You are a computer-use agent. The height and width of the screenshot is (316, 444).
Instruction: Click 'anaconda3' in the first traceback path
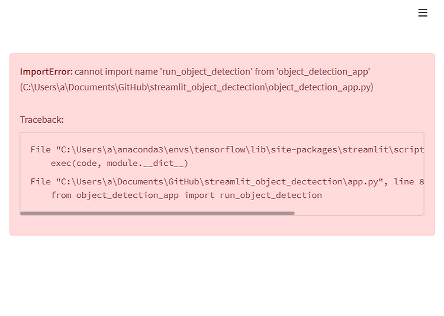(x=140, y=149)
